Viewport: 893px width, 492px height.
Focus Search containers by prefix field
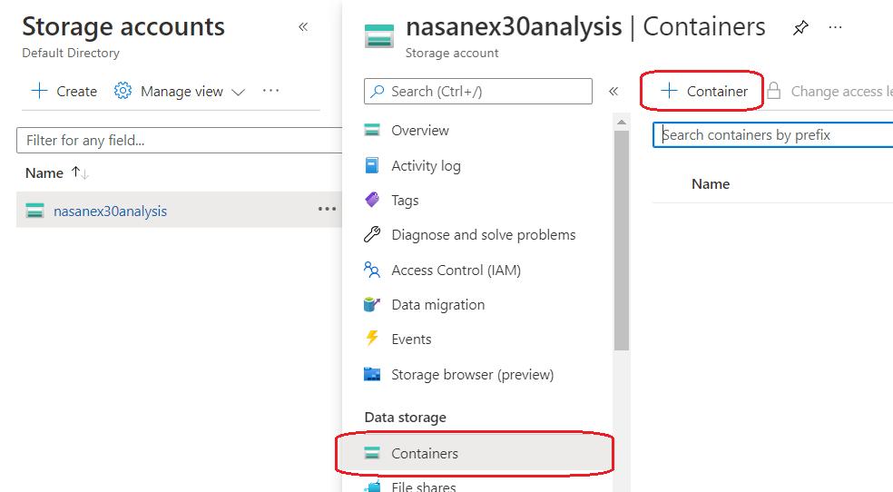coord(773,135)
